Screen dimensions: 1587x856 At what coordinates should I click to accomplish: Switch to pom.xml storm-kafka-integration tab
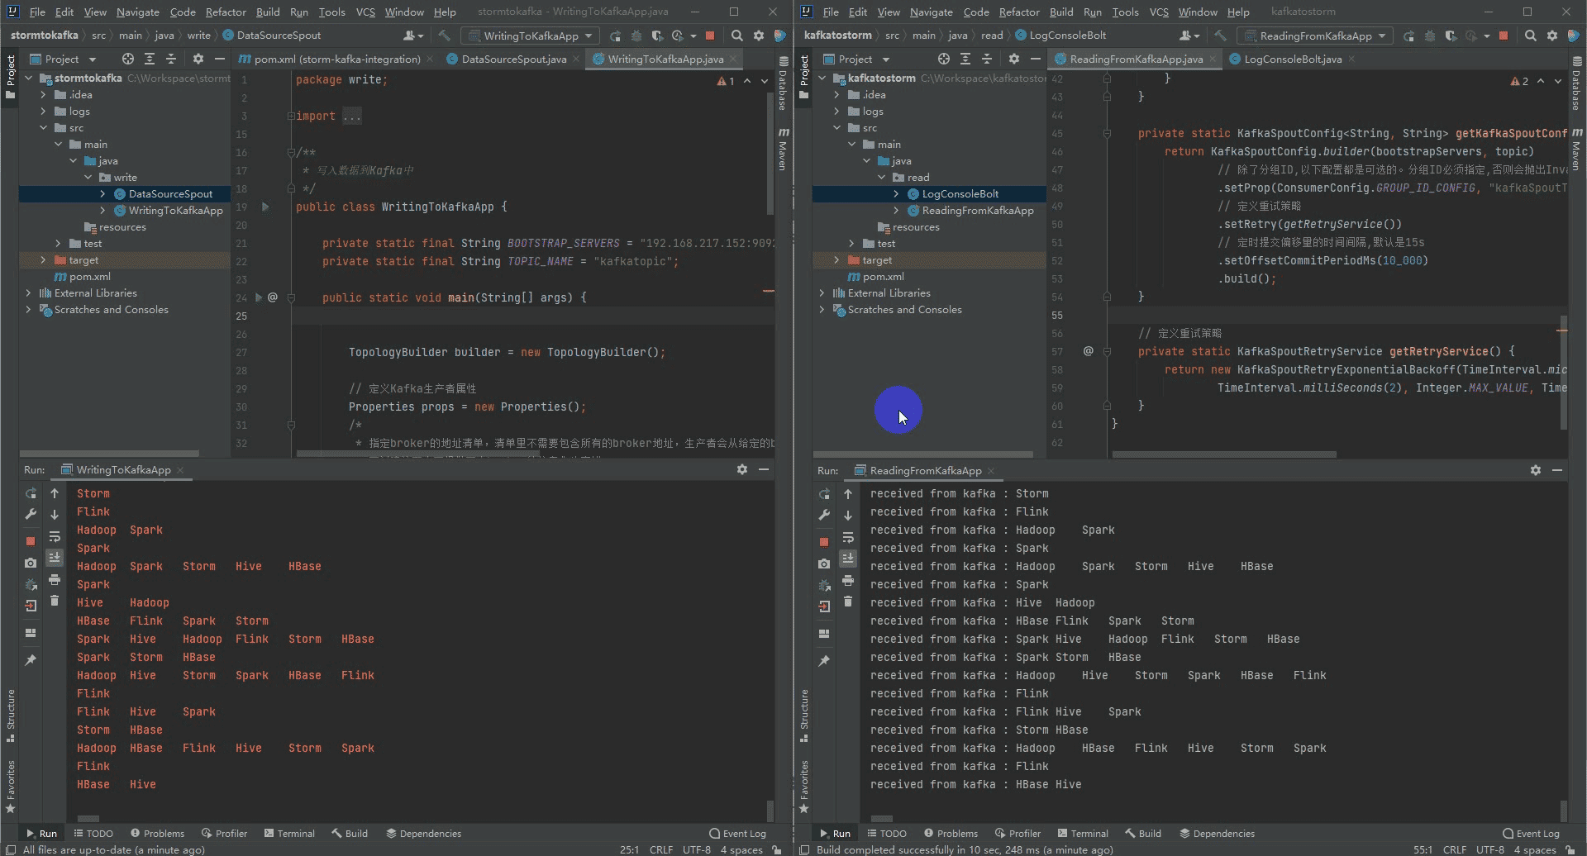(336, 59)
